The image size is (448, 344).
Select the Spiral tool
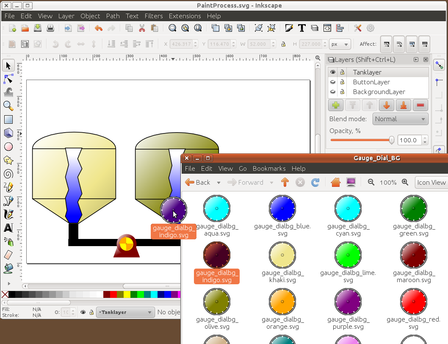tap(8, 174)
